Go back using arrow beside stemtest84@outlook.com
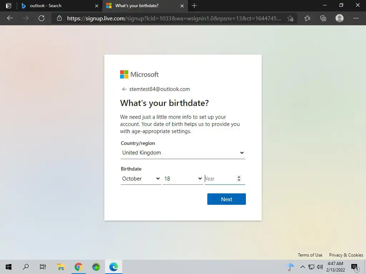The width and height of the screenshot is (366, 274). (124, 89)
